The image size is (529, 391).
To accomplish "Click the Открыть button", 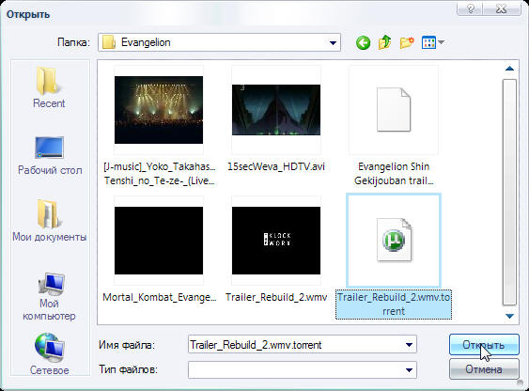I will [x=484, y=345].
